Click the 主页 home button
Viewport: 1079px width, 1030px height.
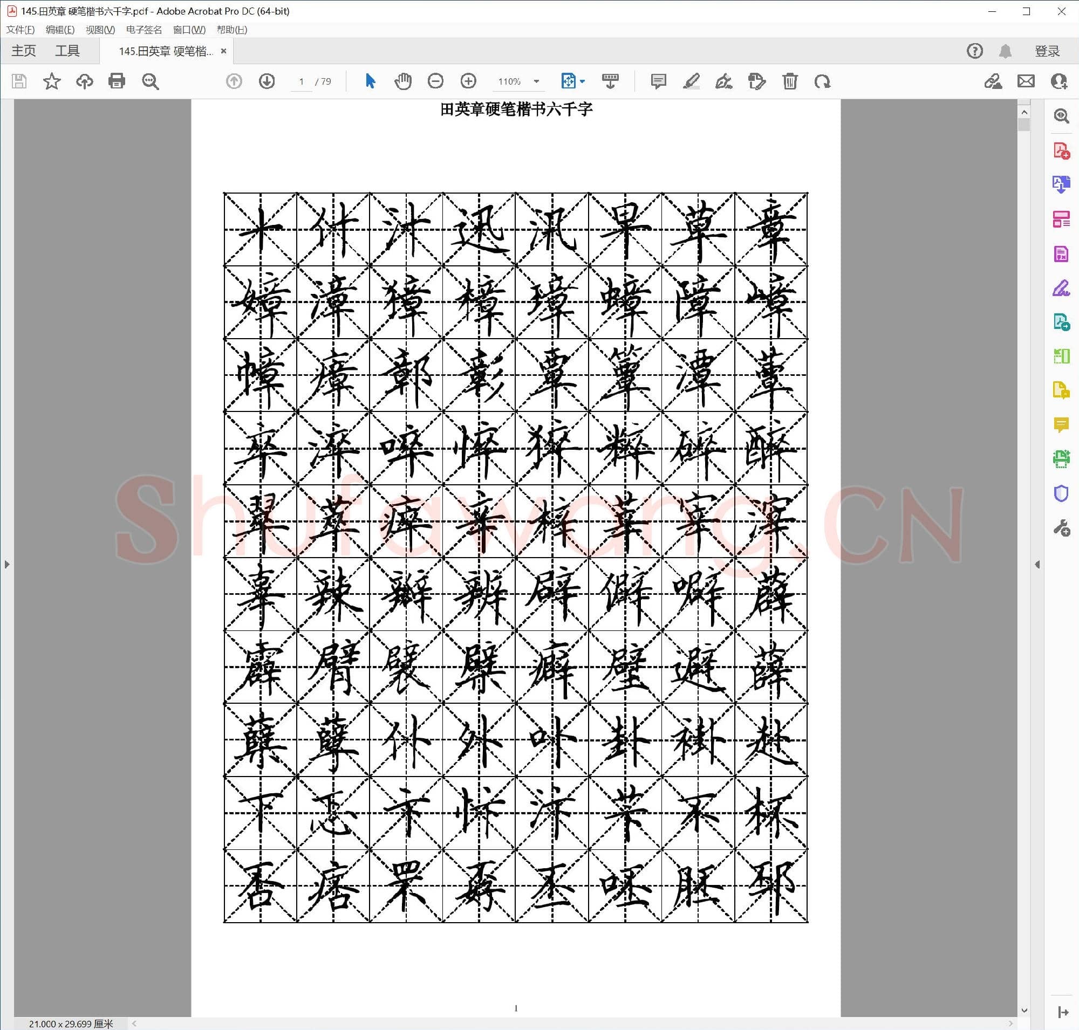tap(24, 51)
